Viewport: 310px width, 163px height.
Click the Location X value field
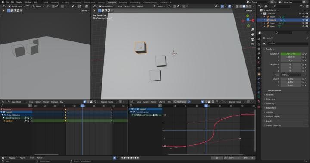tap(291, 54)
